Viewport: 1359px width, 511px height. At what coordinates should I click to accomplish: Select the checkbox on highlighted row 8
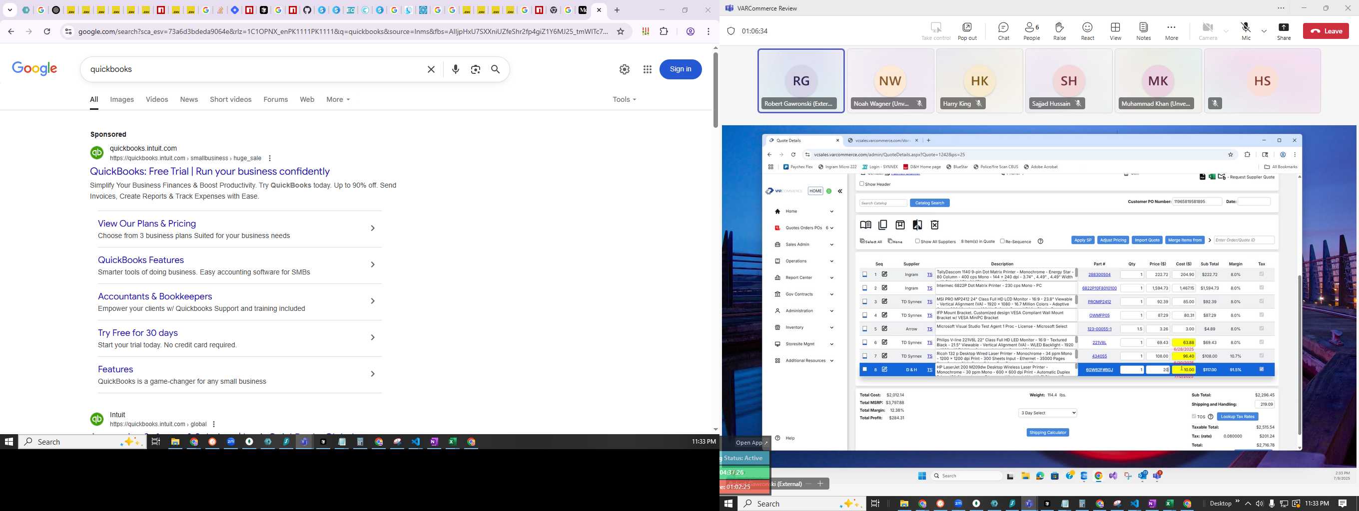(x=865, y=369)
